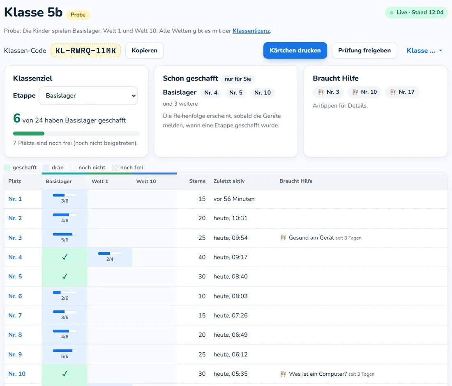Open student Nr. 2 in the table
This screenshot has width=452, height=386.
point(15,218)
